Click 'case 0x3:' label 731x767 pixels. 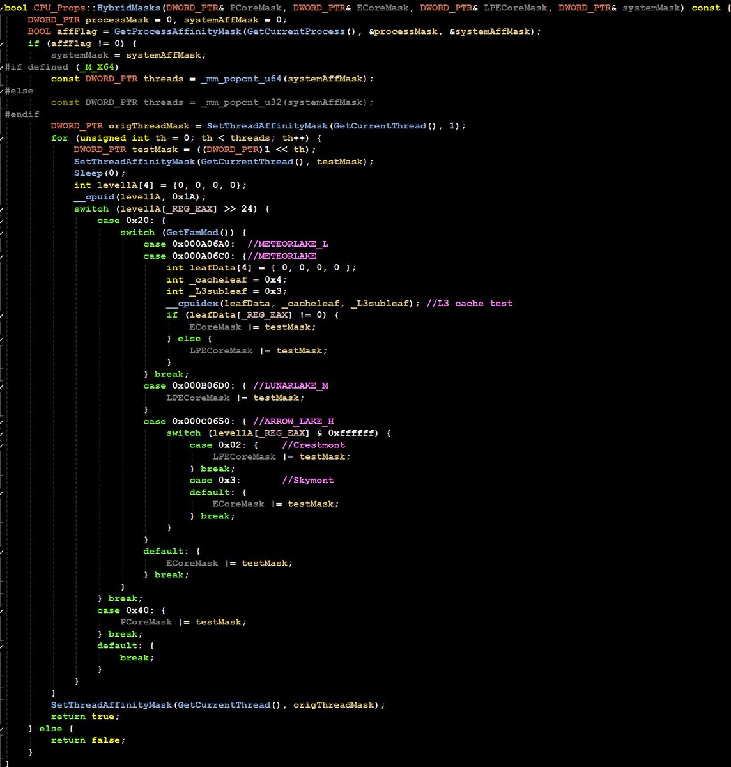215,481
